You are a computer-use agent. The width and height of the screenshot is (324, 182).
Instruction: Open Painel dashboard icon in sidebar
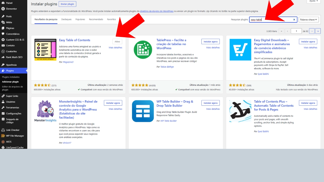point(3,3)
